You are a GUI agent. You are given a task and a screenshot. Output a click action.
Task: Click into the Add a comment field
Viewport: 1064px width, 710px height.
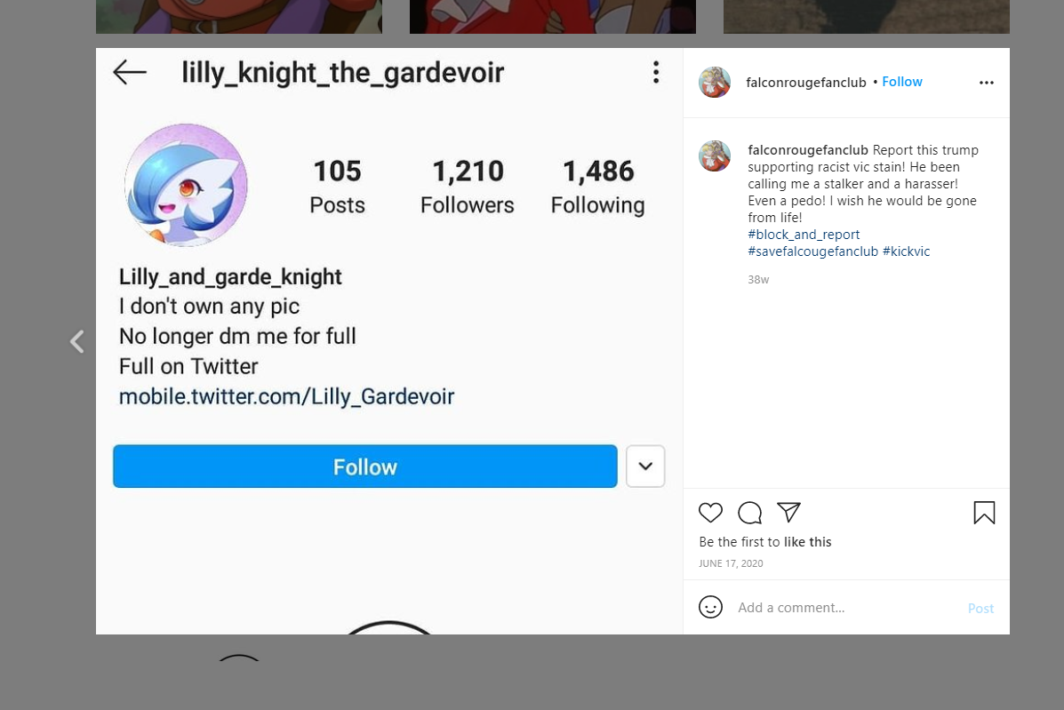point(848,608)
